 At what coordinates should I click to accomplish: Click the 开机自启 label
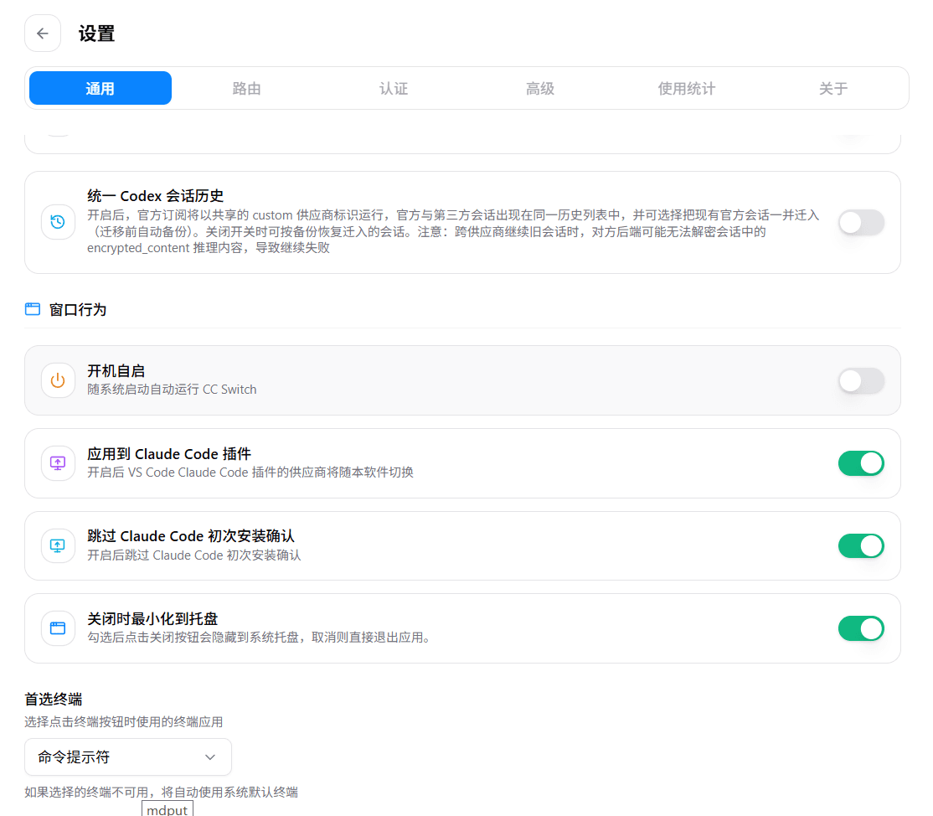pos(116,371)
